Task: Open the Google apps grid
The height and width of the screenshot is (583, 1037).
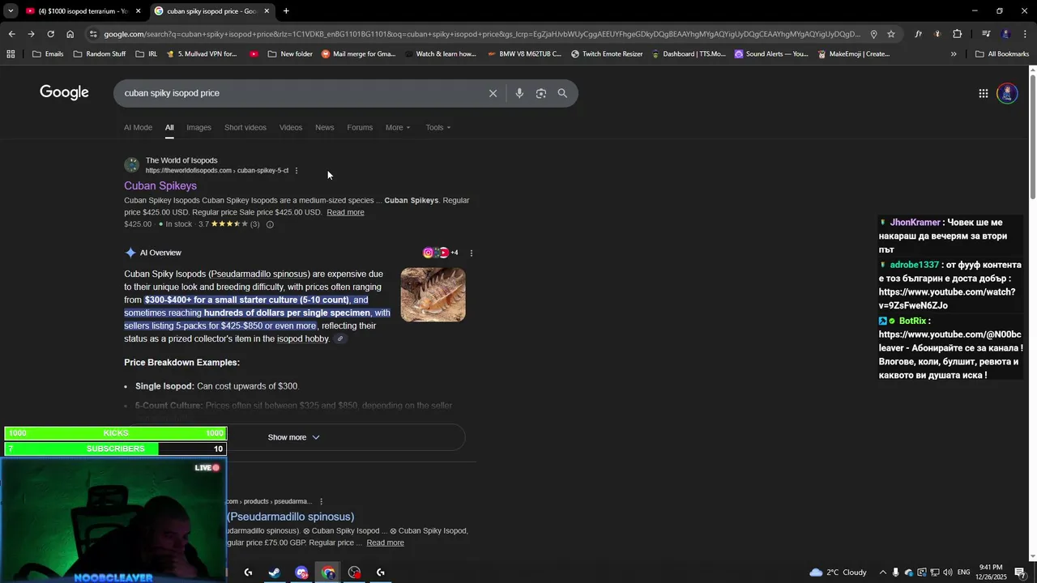Action: coord(983,93)
